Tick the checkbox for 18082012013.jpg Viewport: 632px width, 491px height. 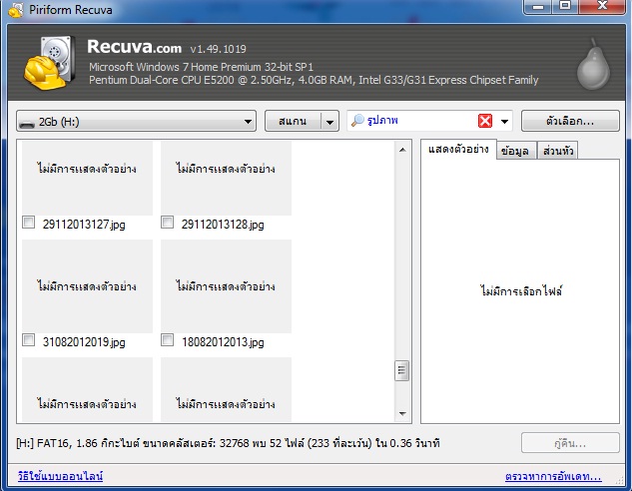(x=167, y=340)
